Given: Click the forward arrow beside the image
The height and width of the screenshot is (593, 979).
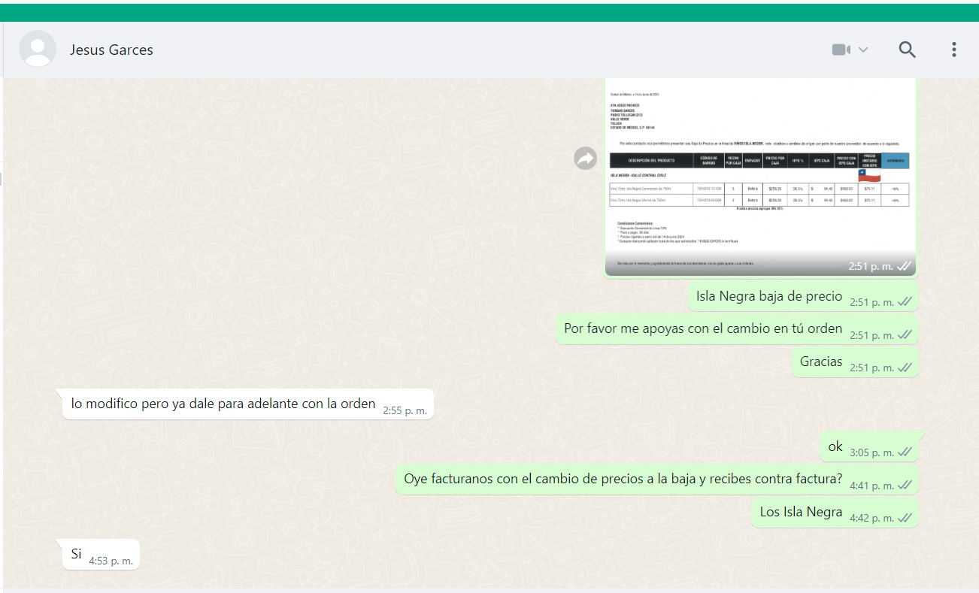Looking at the screenshot, I should coord(586,158).
